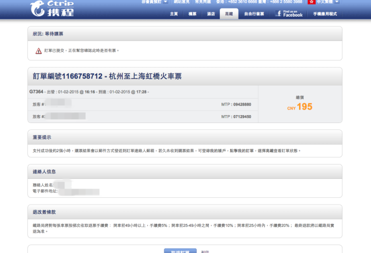
Task: Open the 手機應用程式 mobile app tab
Action: click(x=325, y=14)
